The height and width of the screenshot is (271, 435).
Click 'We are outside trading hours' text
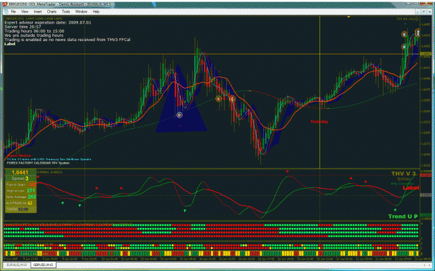(x=34, y=36)
